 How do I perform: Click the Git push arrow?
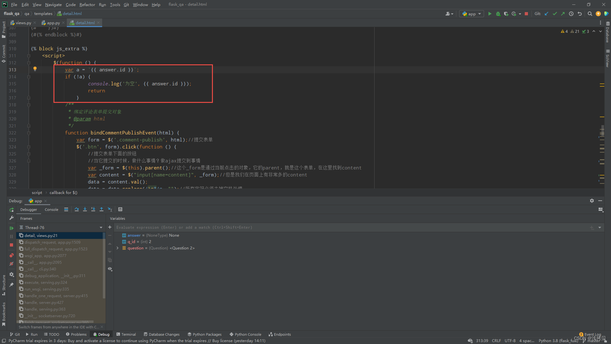point(563,14)
